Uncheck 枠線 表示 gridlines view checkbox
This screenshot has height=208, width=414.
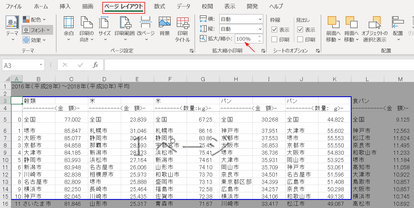click(x=274, y=29)
